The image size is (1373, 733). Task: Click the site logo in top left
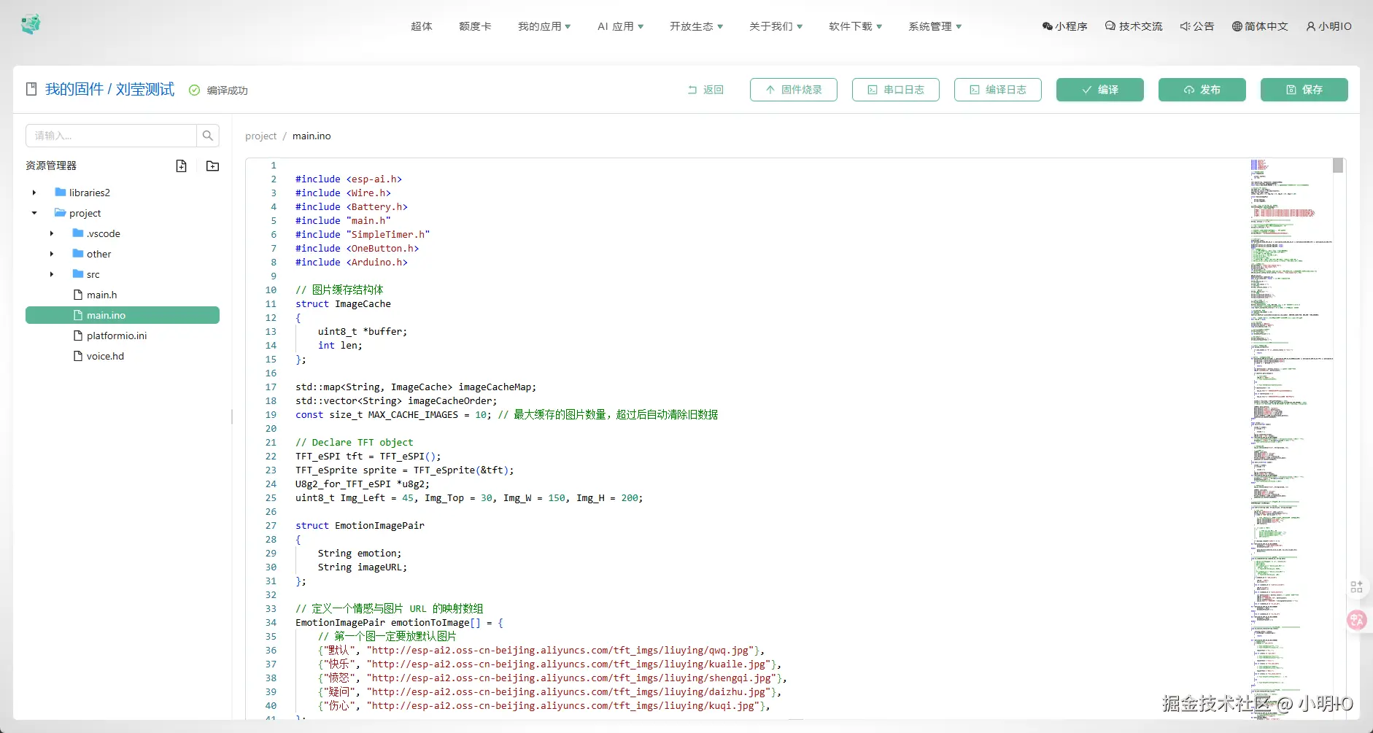click(31, 25)
